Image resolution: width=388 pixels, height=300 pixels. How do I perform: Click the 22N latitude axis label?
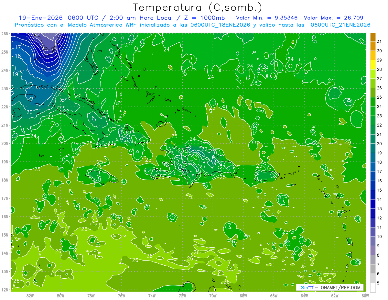tap(5, 107)
